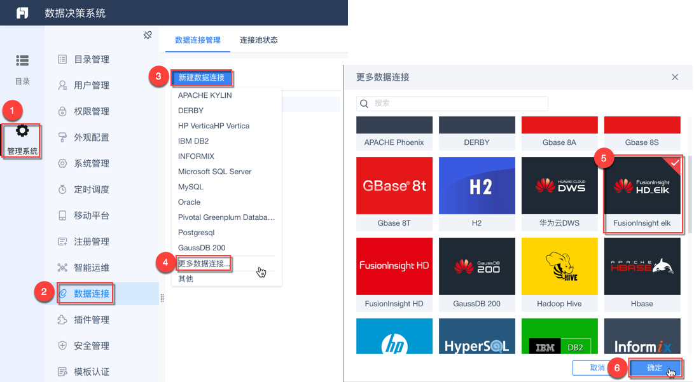Click the 安全管理 shield icon

(x=62, y=346)
